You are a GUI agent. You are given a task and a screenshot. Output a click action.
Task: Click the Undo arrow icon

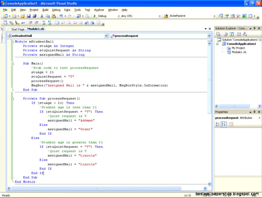point(61,16)
